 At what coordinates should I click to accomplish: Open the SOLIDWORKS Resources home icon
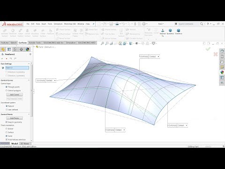tap(222, 51)
